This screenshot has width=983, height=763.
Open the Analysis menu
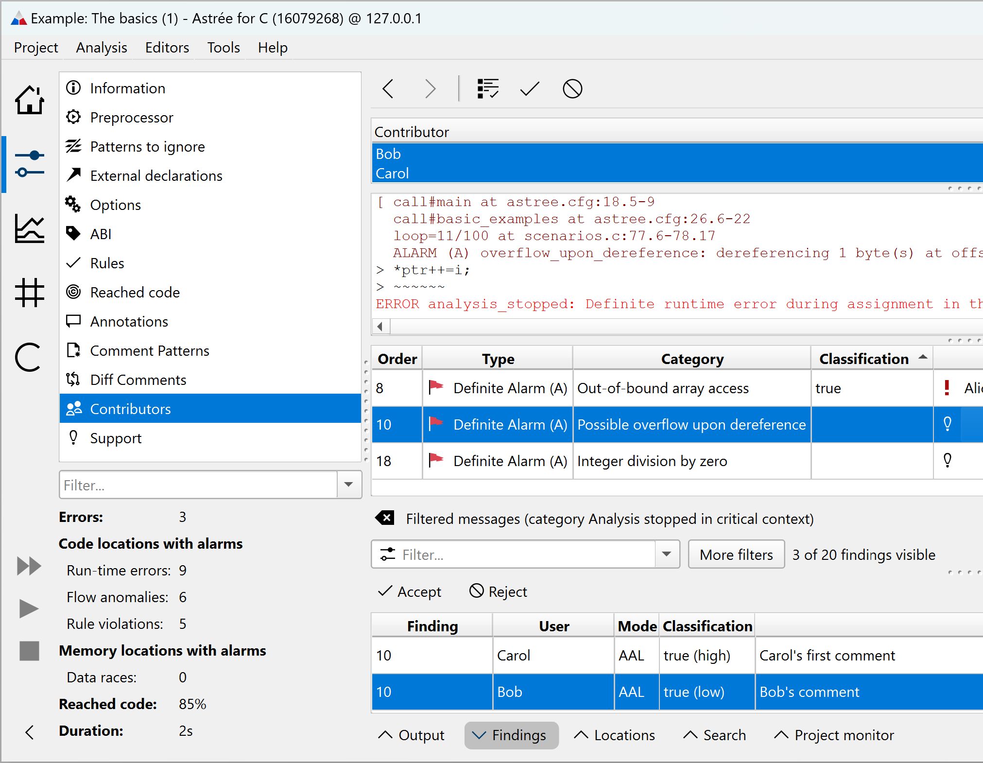pyautogui.click(x=102, y=47)
